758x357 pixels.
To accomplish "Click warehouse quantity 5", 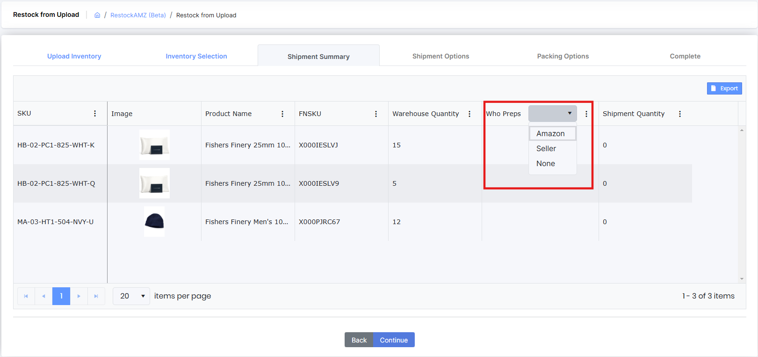I will coord(395,183).
